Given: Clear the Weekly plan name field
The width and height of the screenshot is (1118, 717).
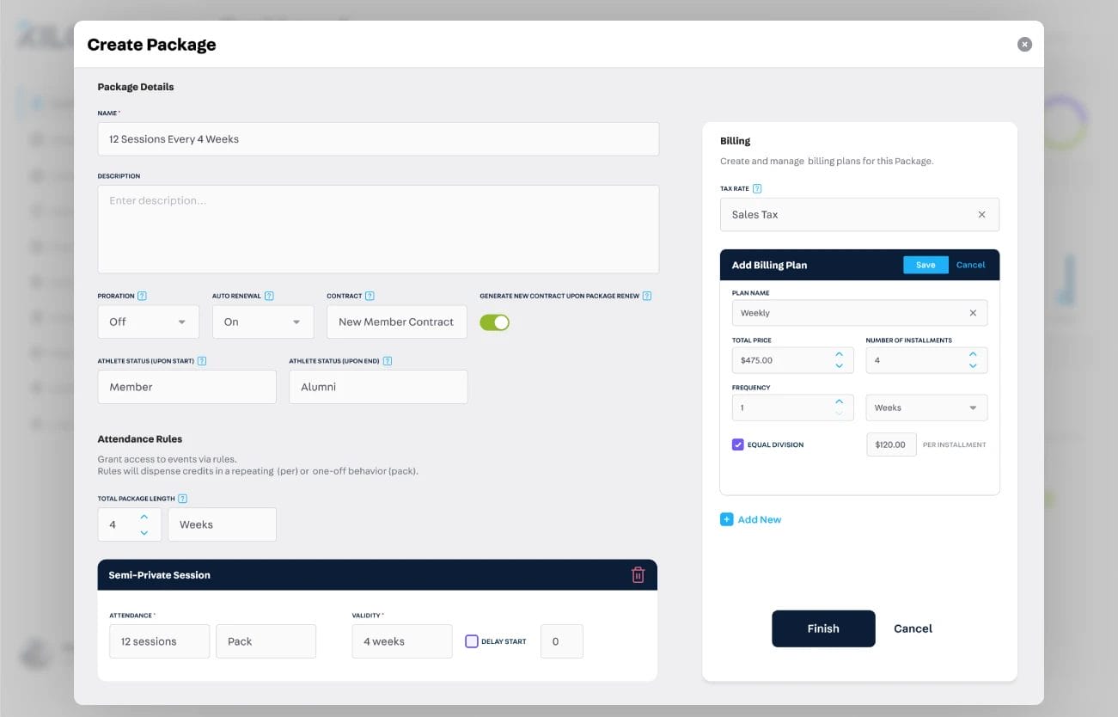Looking at the screenshot, I should tap(974, 312).
